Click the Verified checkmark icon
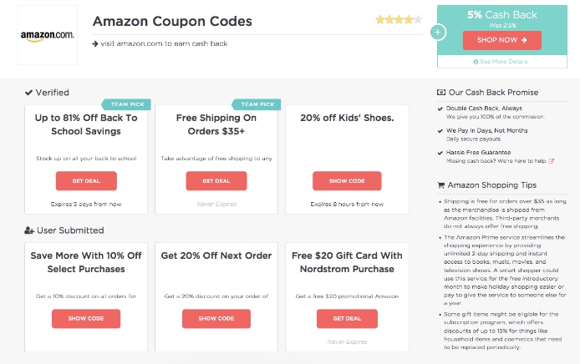 click(x=28, y=93)
